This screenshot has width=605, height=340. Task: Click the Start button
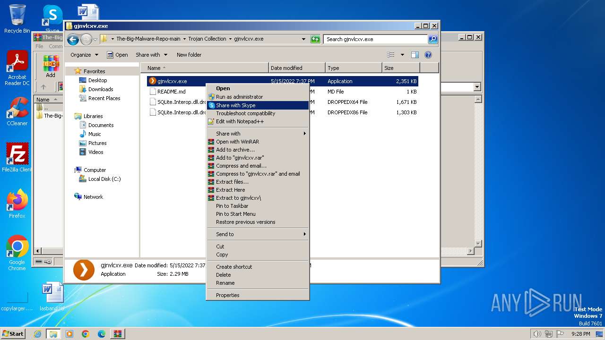pos(13,333)
